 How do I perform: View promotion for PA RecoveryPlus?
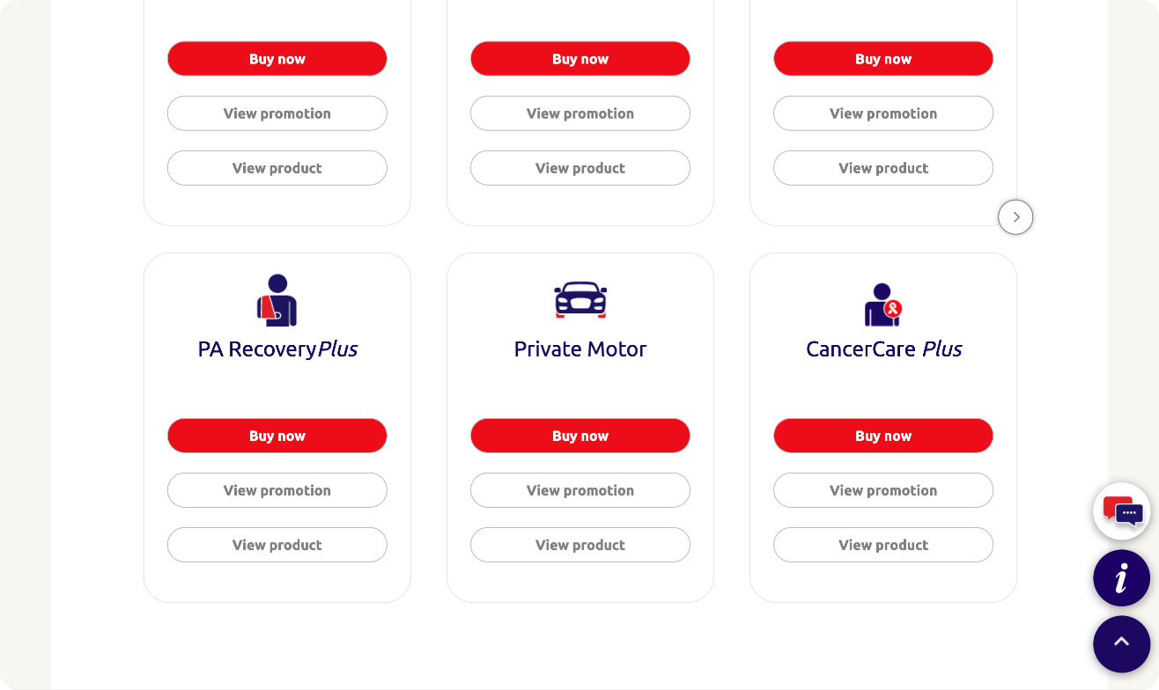coord(277,490)
